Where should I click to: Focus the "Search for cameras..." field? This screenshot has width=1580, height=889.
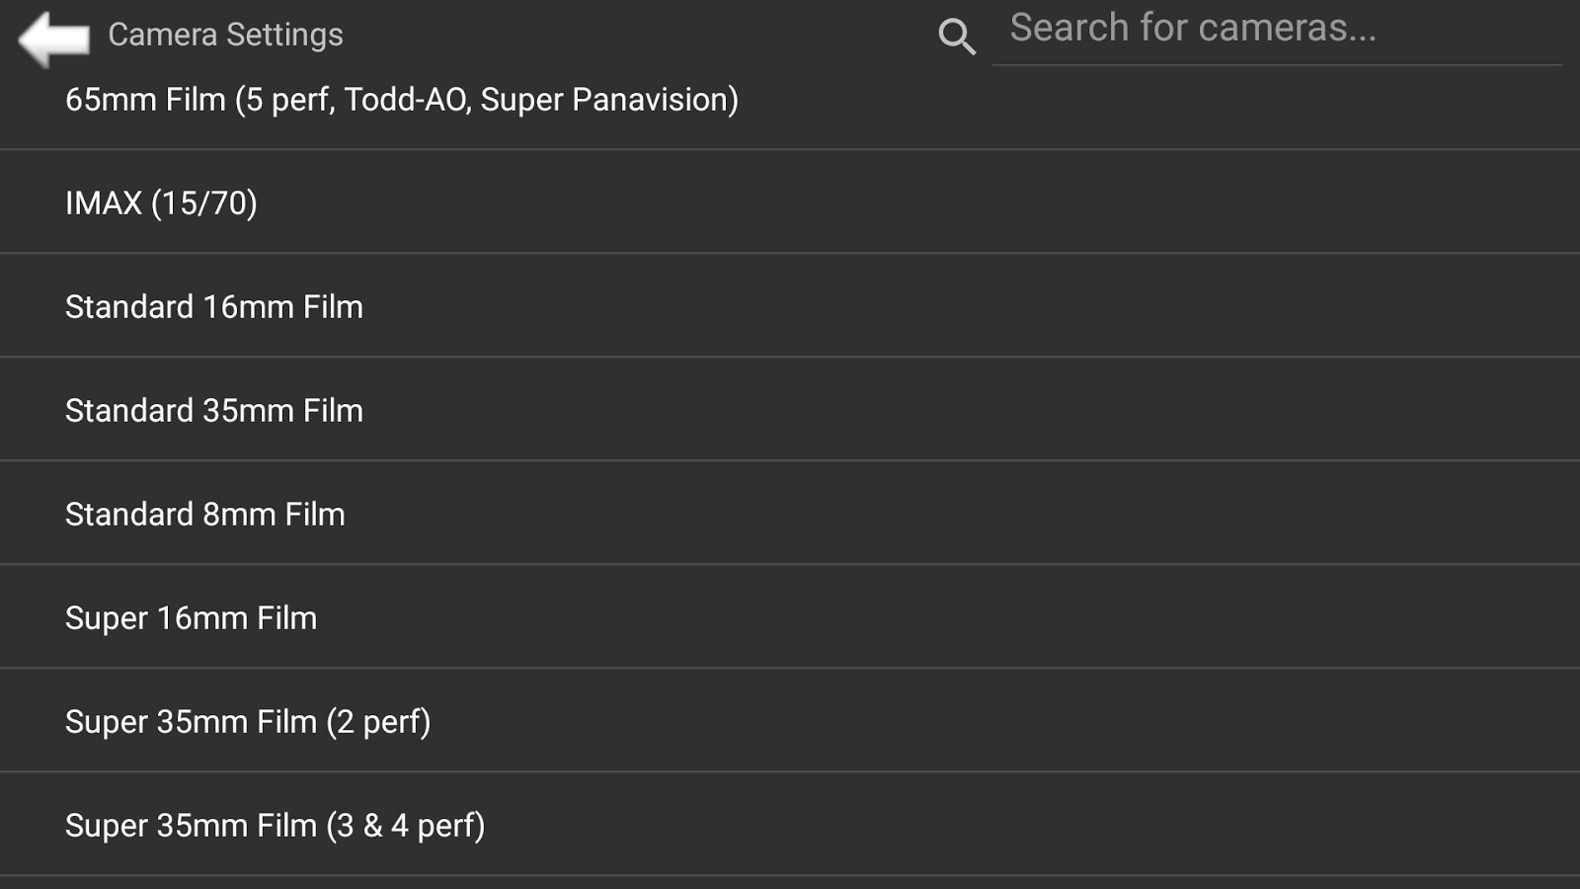click(x=1276, y=30)
